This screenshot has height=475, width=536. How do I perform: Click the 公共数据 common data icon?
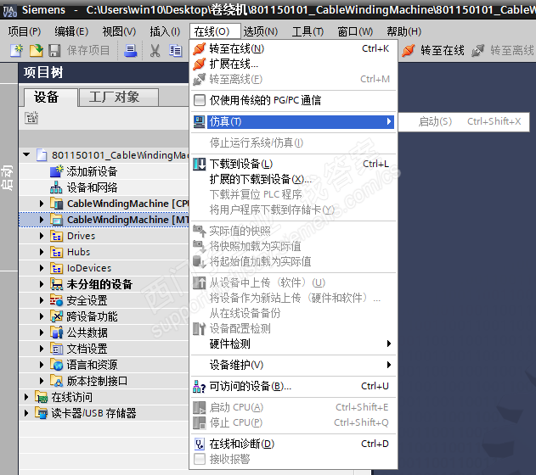[56, 332]
